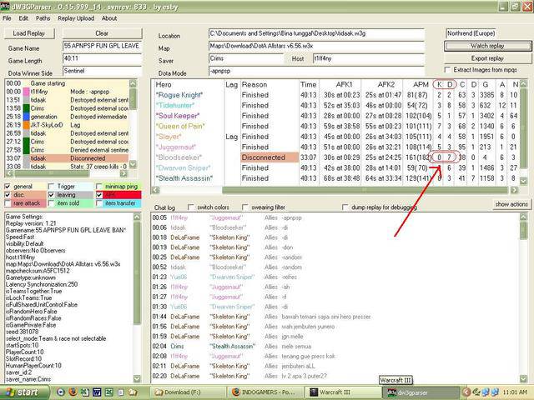Click the Clear button
Screen dimensions: 534x400
pos(102,33)
